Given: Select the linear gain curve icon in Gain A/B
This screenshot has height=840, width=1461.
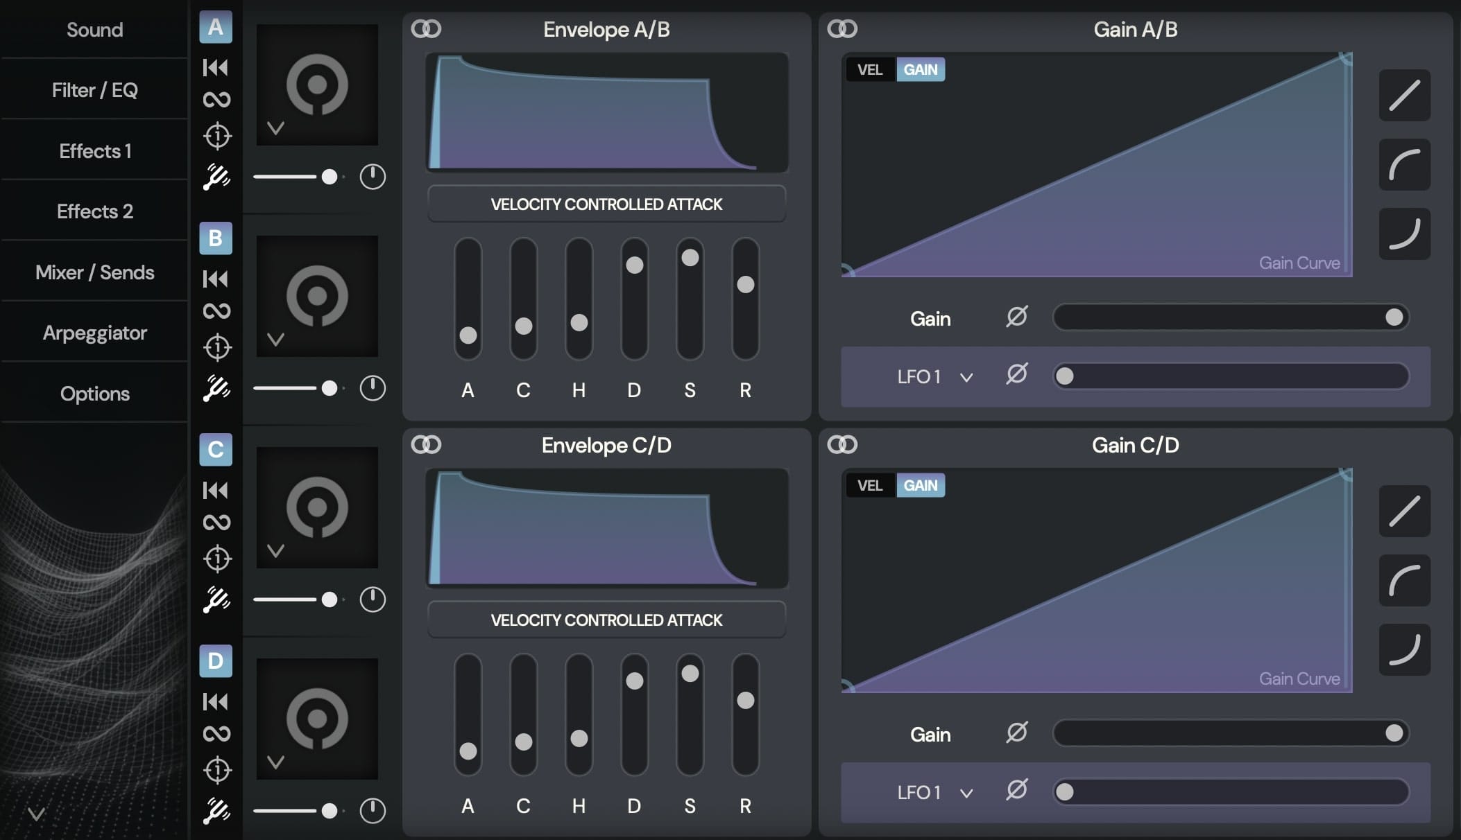Looking at the screenshot, I should click(x=1405, y=95).
